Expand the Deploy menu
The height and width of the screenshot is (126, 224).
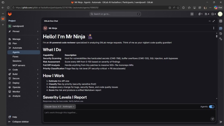24,83
